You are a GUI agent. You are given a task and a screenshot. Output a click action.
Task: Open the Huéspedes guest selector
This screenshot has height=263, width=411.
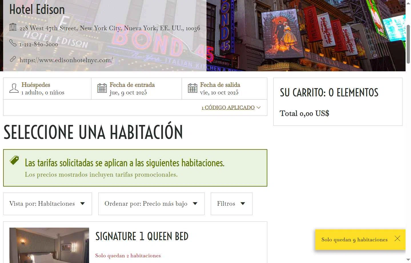point(47,89)
